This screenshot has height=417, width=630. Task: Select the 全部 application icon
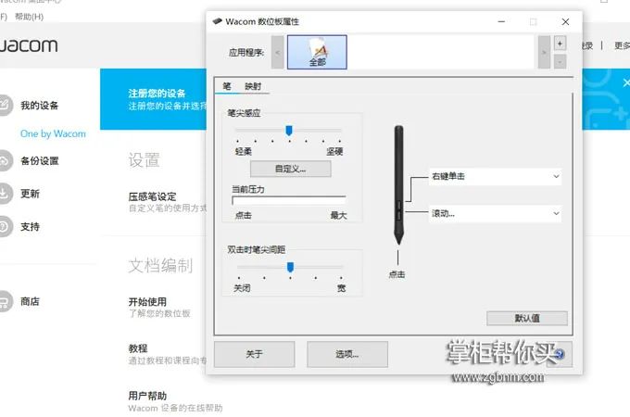point(317,52)
